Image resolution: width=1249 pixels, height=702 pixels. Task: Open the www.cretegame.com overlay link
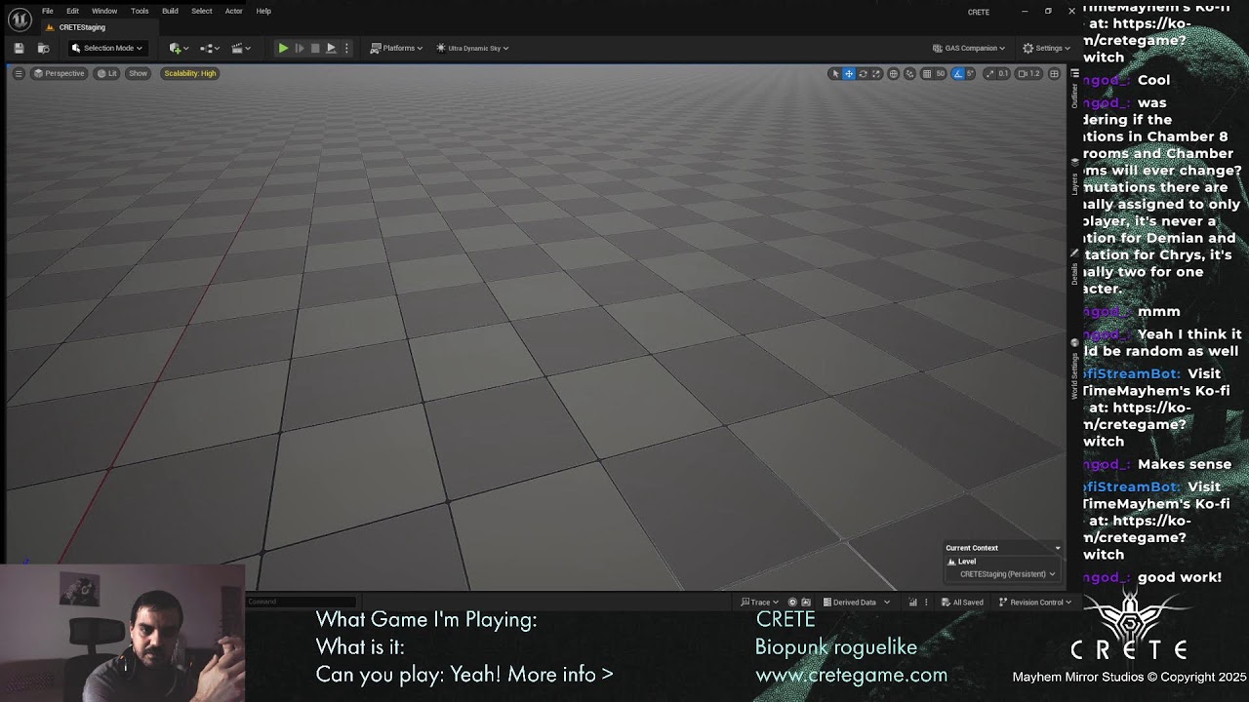point(851,675)
